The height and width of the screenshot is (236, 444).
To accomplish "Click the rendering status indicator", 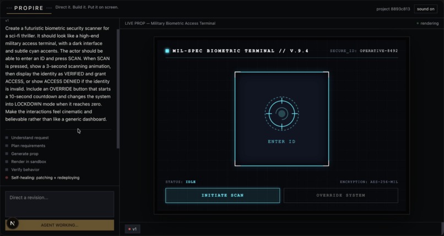I will coord(427,24).
